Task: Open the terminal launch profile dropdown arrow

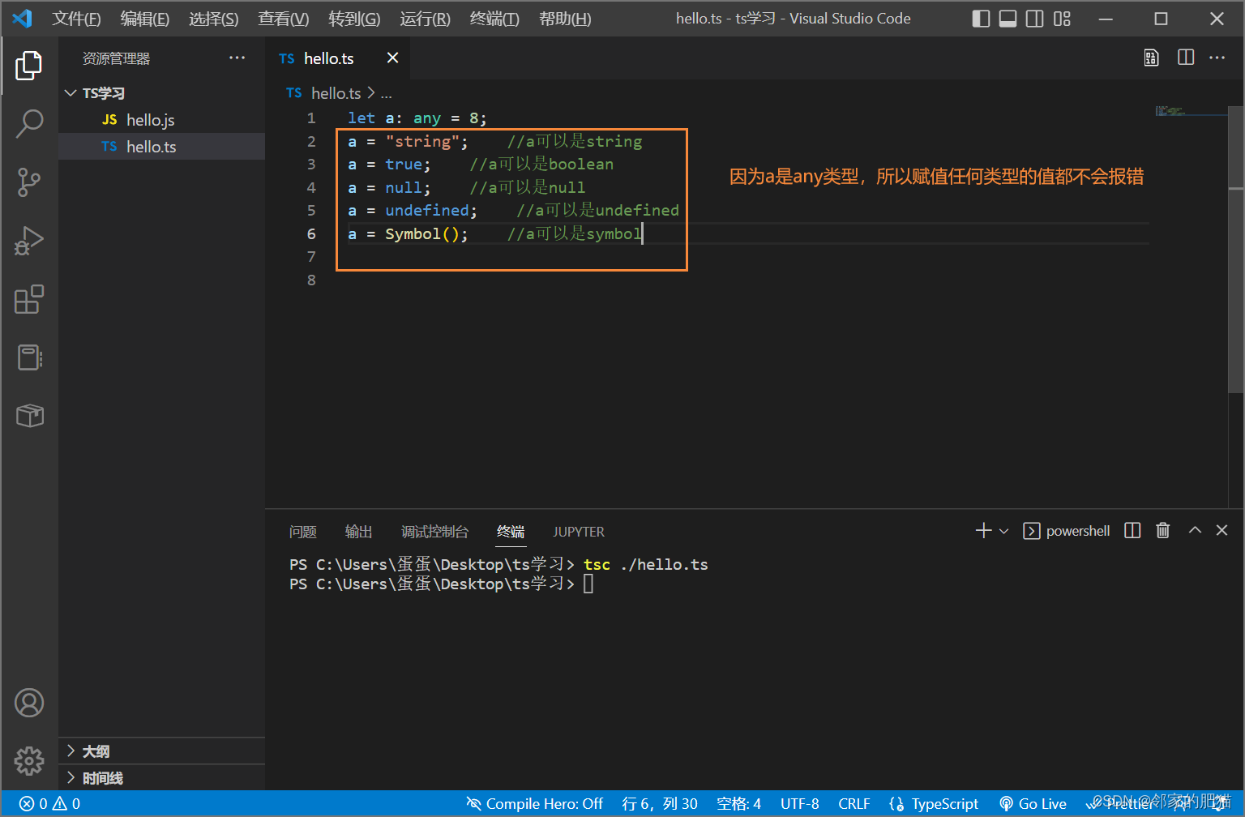Action: pyautogui.click(x=1003, y=531)
